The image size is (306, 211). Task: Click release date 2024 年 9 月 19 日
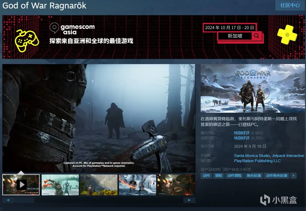pyautogui.click(x=250, y=146)
